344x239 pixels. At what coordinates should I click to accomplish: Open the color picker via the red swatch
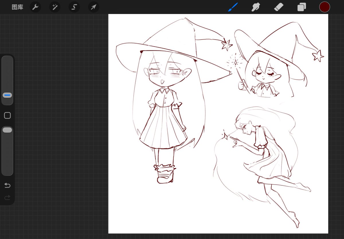point(325,7)
